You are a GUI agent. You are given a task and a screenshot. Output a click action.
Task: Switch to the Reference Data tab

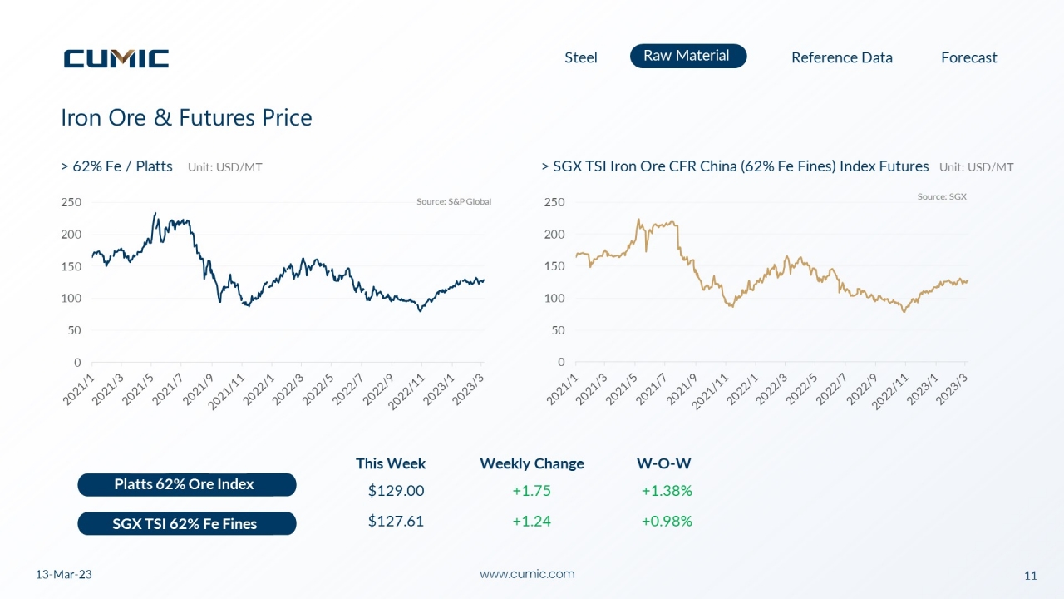(x=841, y=57)
